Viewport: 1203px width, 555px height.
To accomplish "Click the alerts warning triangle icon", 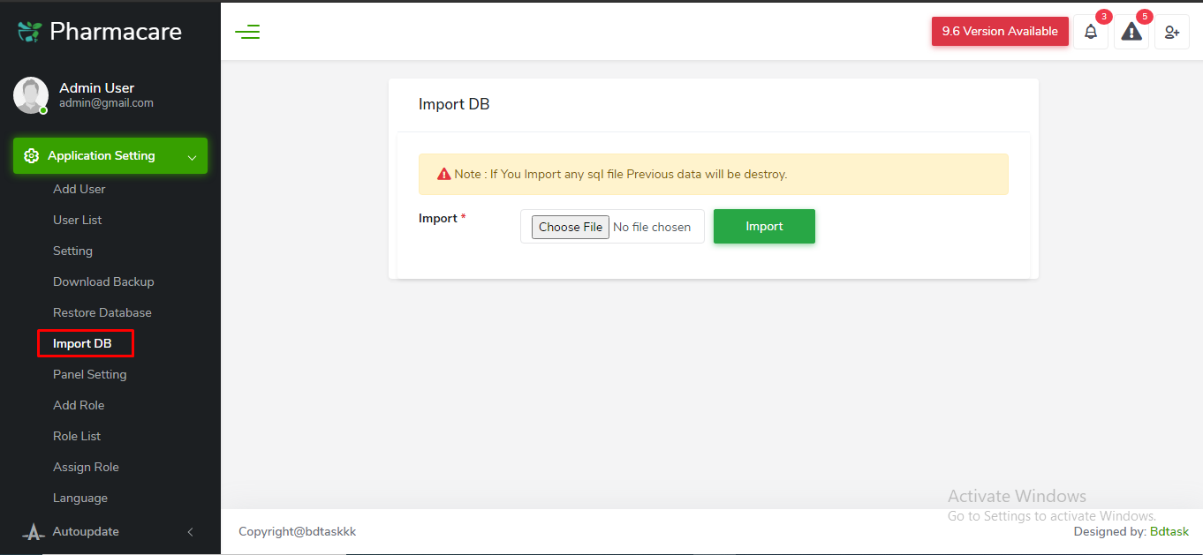I will pyautogui.click(x=1131, y=32).
